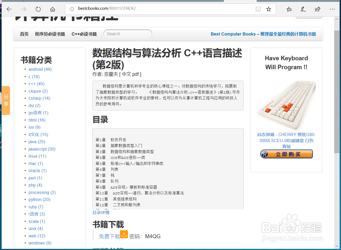Open the Share panel icon in toolbar
The width and height of the screenshot is (341, 250).
click(x=317, y=9)
